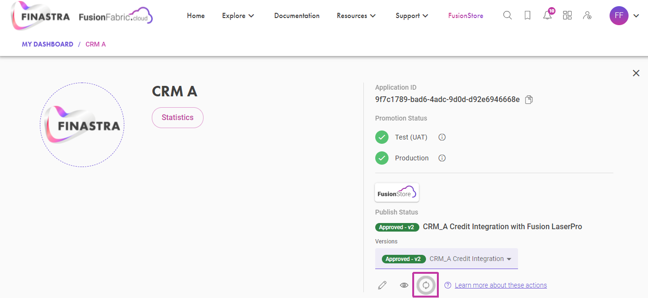Click the application ID text 9f7c1789-bad6…
Image resolution: width=648 pixels, height=298 pixels.
coord(447,100)
